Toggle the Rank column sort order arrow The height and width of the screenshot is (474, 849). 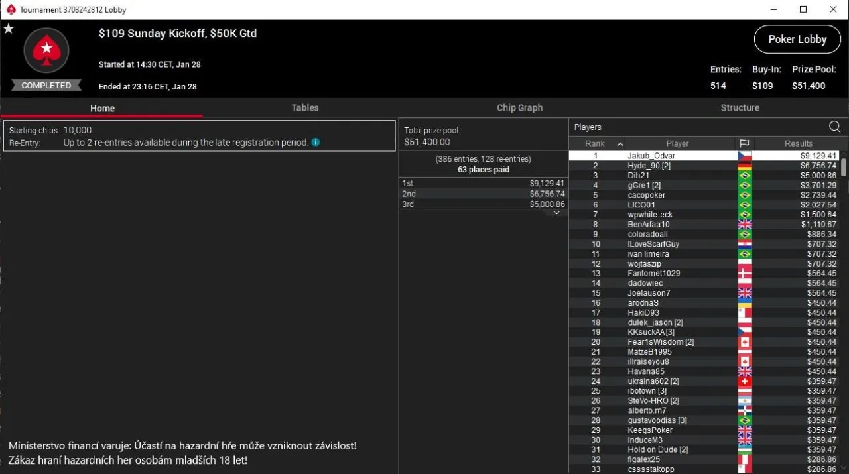(x=621, y=143)
